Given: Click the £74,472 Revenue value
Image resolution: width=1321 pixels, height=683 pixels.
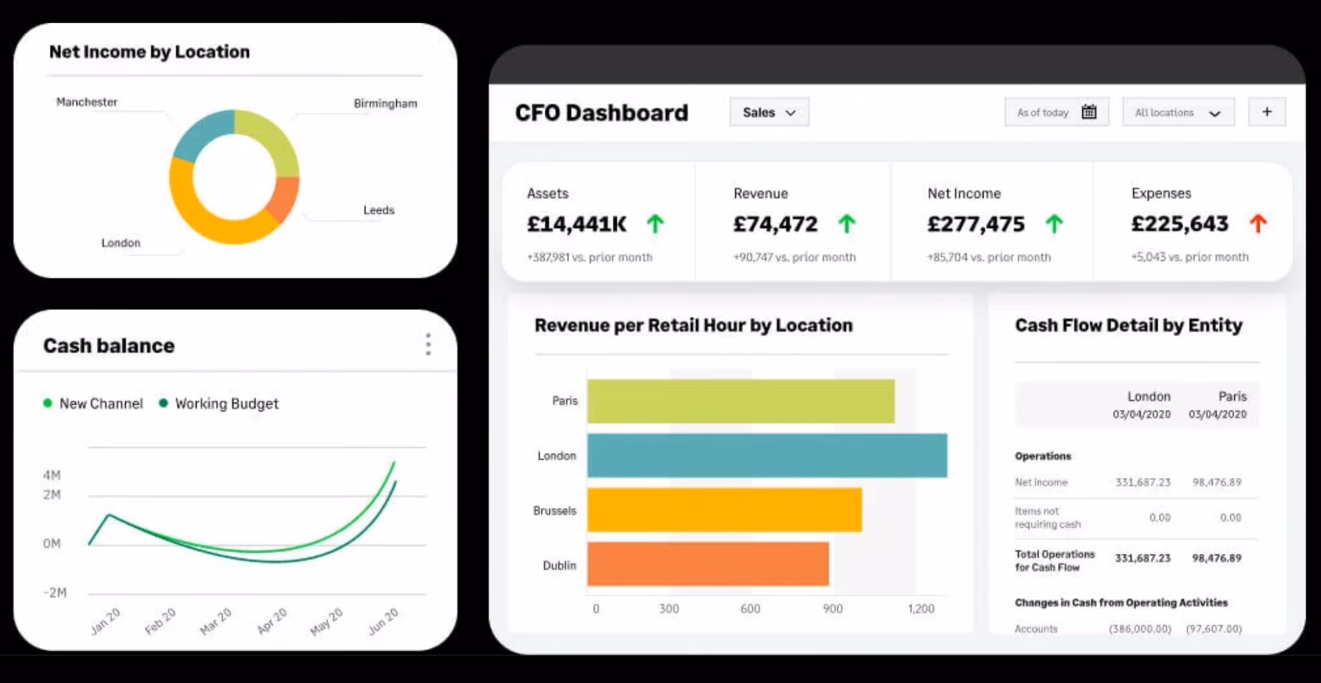Looking at the screenshot, I should (x=776, y=224).
